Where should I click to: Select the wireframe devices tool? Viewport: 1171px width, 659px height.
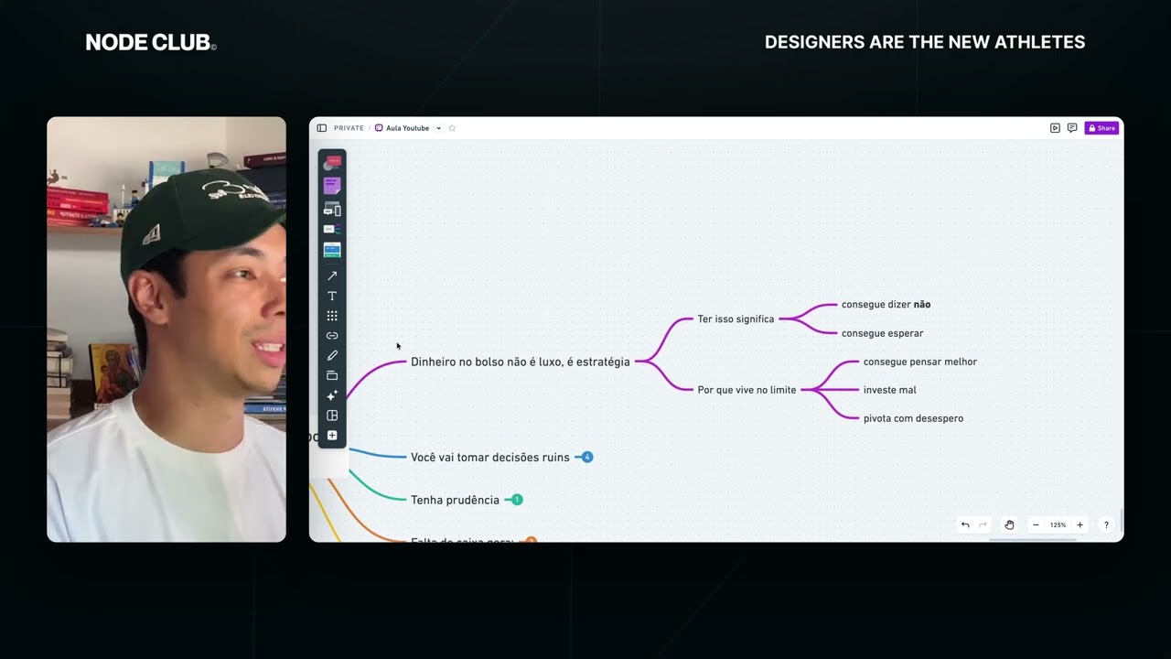332,210
